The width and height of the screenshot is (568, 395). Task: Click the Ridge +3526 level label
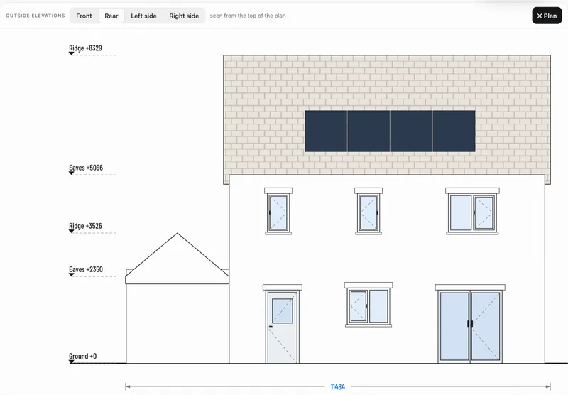point(85,226)
